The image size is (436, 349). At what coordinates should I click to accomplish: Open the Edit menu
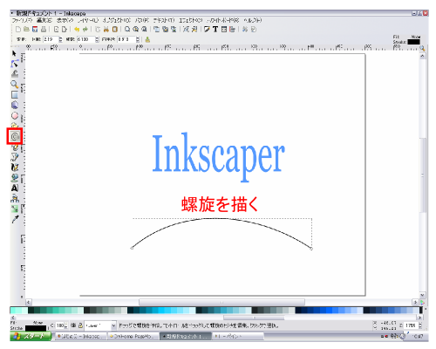[44, 20]
